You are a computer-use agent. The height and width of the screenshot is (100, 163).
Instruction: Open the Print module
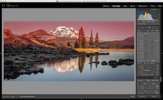tap(152, 6)
